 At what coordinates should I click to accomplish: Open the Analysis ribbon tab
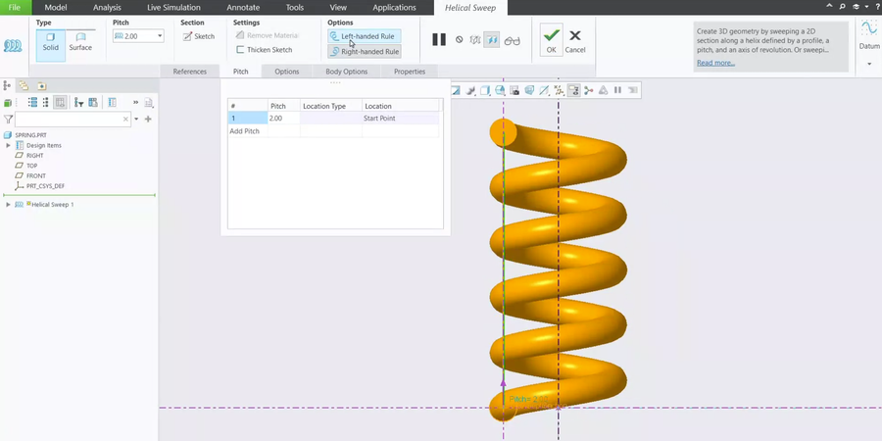[x=107, y=7]
